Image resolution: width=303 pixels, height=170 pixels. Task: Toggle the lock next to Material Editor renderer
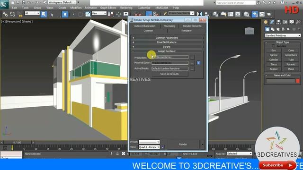pyautogui.click(x=198, y=63)
